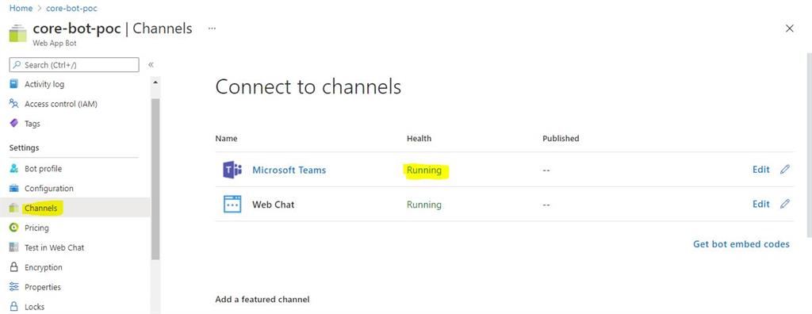This screenshot has height=314, width=812.
Task: Click the sidebar scrollbar thumb
Action: (x=155, y=178)
